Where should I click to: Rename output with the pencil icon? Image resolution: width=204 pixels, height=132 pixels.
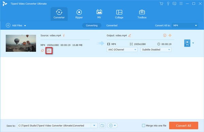(x=130, y=35)
